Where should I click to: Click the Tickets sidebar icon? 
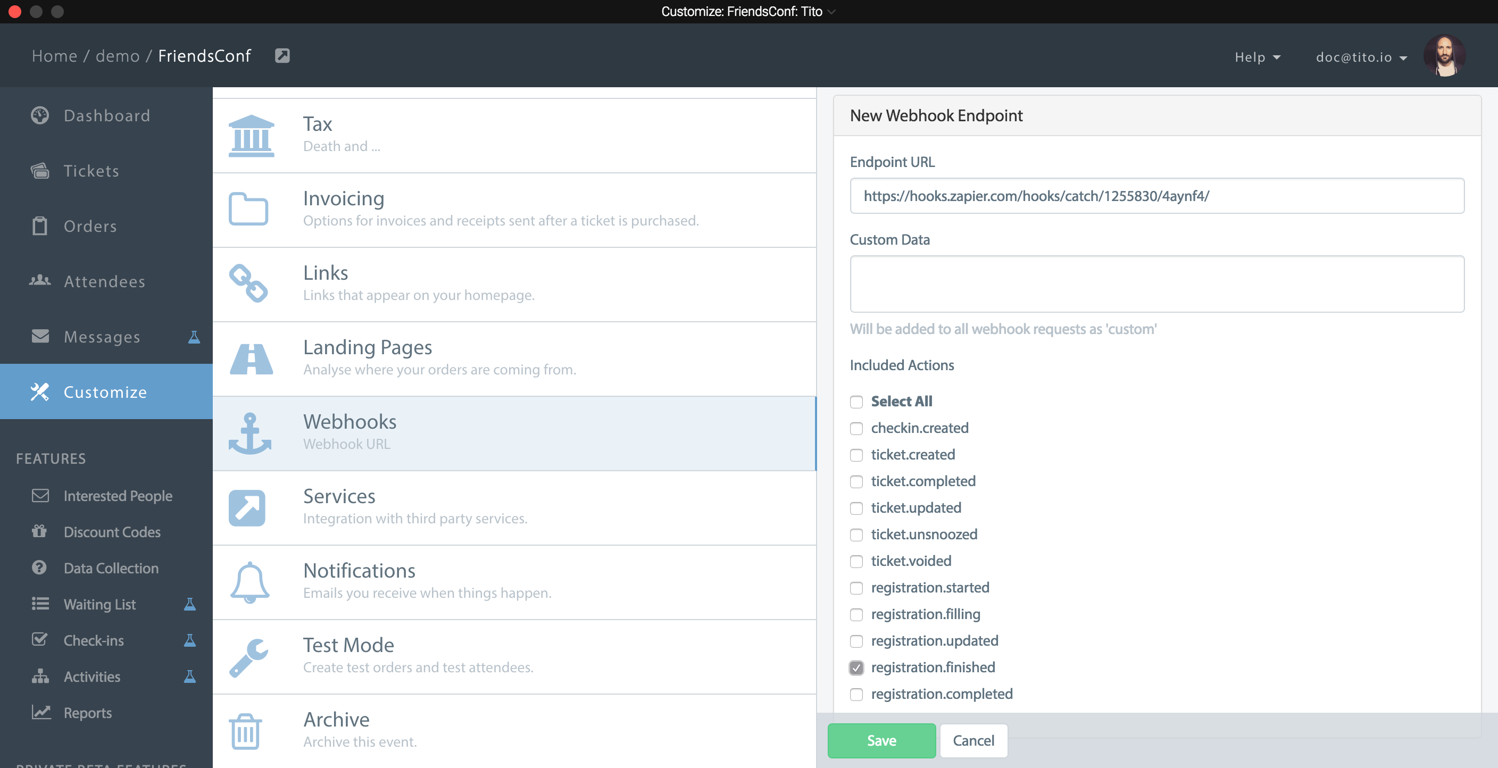39,170
